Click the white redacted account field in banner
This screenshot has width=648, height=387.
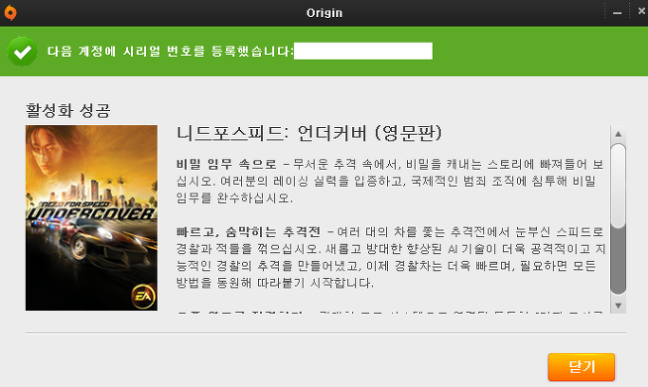(363, 51)
